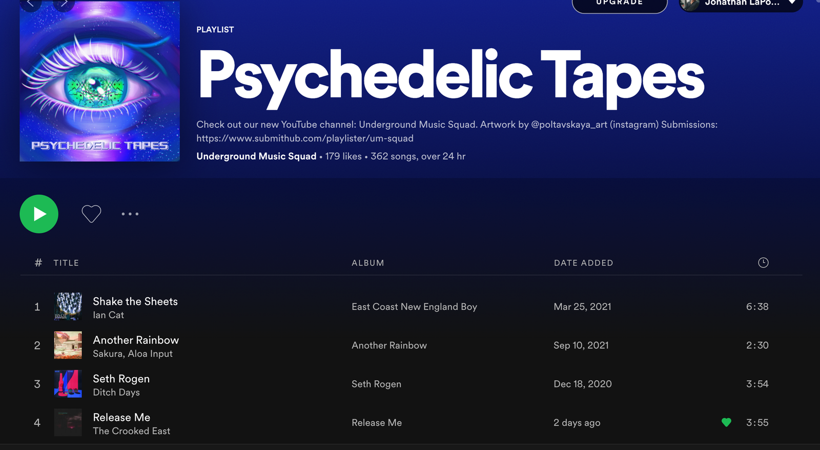This screenshot has width=820, height=450.
Task: Click Shake the Sheets album art
Action: 68,306
